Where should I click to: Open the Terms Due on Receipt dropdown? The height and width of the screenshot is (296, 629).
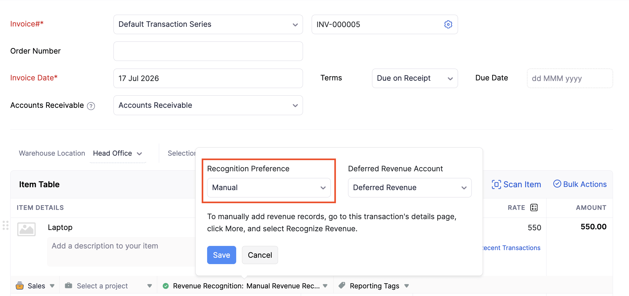(x=415, y=78)
